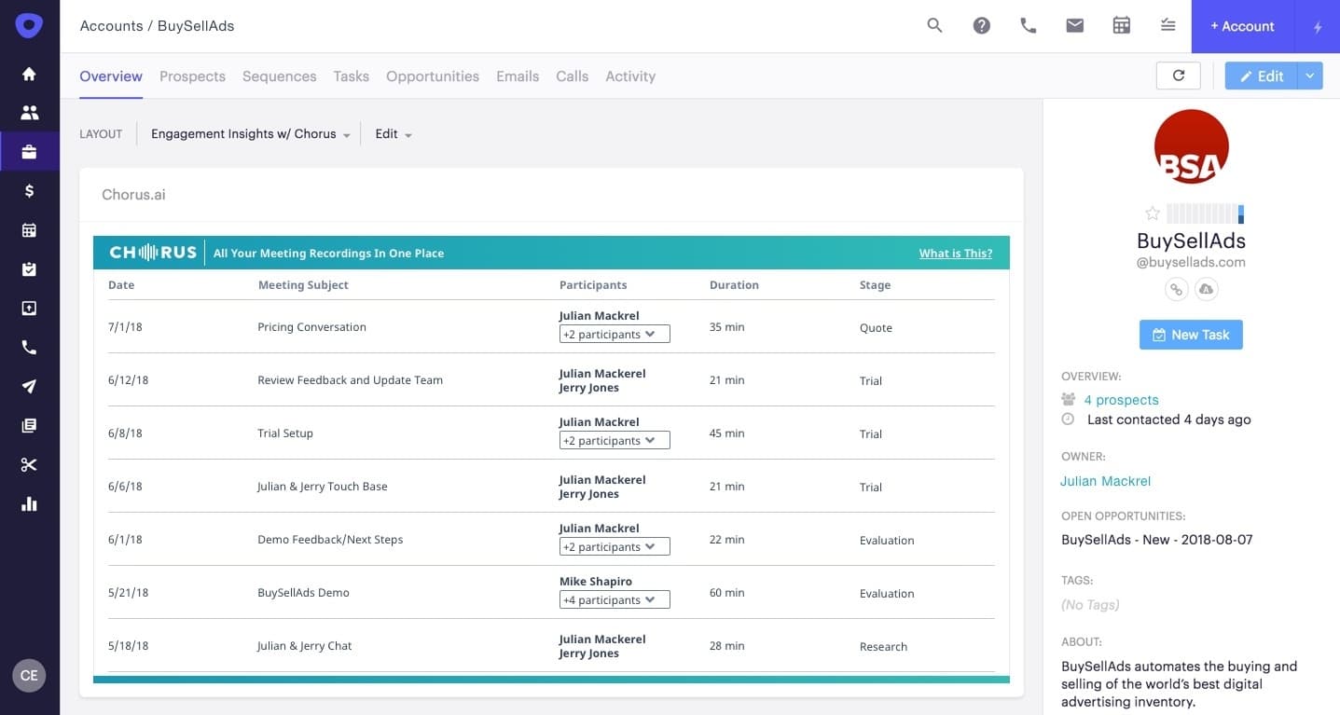Open Opportunities dollar sign sidebar icon
This screenshot has width=1340, height=715.
[29, 191]
